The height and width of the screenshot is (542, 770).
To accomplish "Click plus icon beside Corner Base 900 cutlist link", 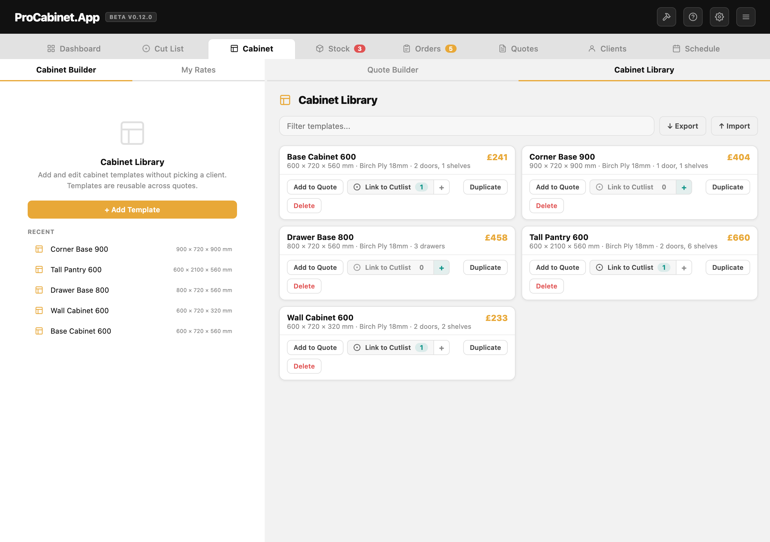I will tap(684, 187).
